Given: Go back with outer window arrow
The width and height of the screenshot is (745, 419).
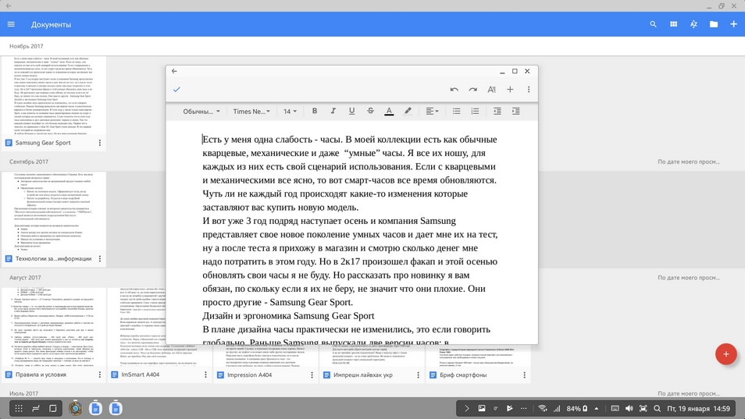Looking at the screenshot, I should pyautogui.click(x=9, y=5).
